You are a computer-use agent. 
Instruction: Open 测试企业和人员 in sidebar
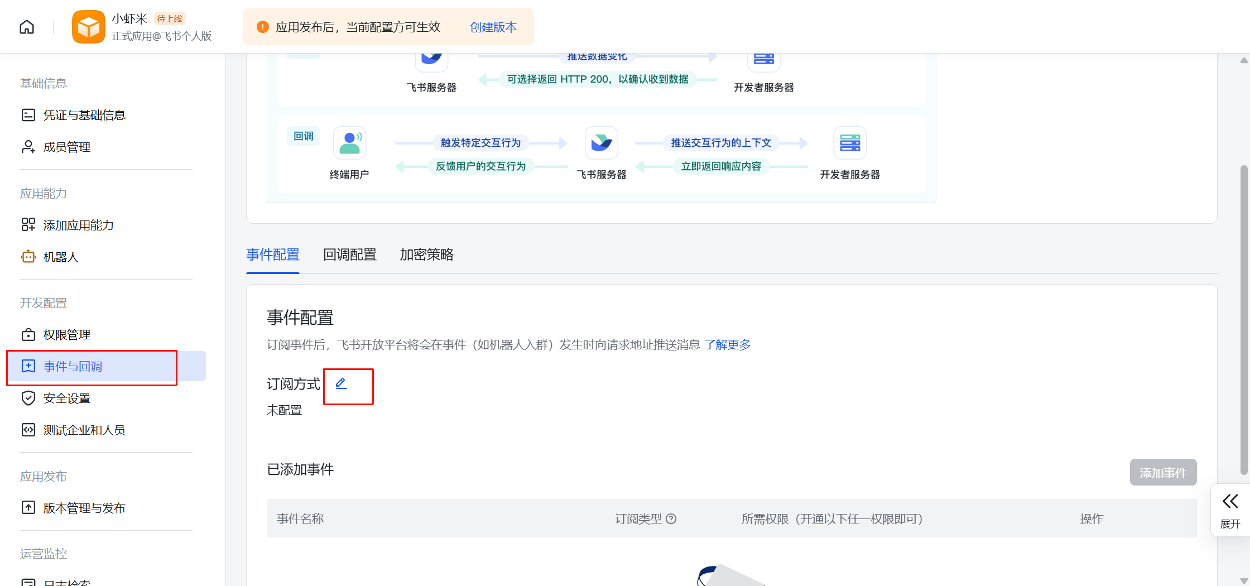84,430
